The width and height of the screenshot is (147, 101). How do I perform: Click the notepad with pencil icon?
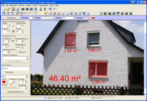pos(18,9)
